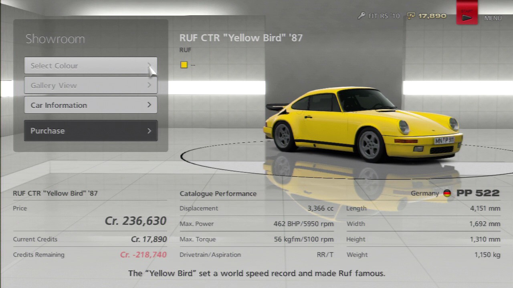The image size is (513, 288).
Task: Click the "PP 522" performance points rating
Action: click(x=478, y=193)
